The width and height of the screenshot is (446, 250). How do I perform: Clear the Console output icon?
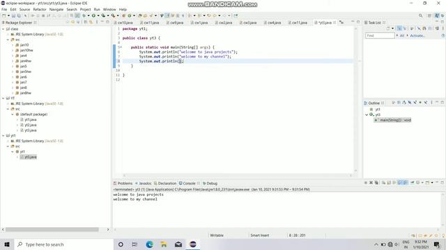pos(384,183)
